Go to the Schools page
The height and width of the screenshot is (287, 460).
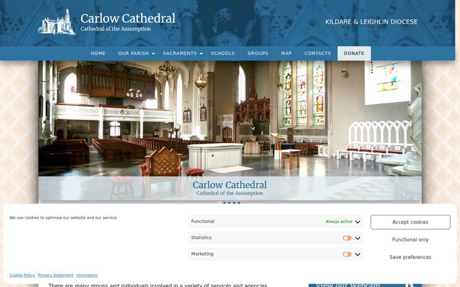pos(223,54)
